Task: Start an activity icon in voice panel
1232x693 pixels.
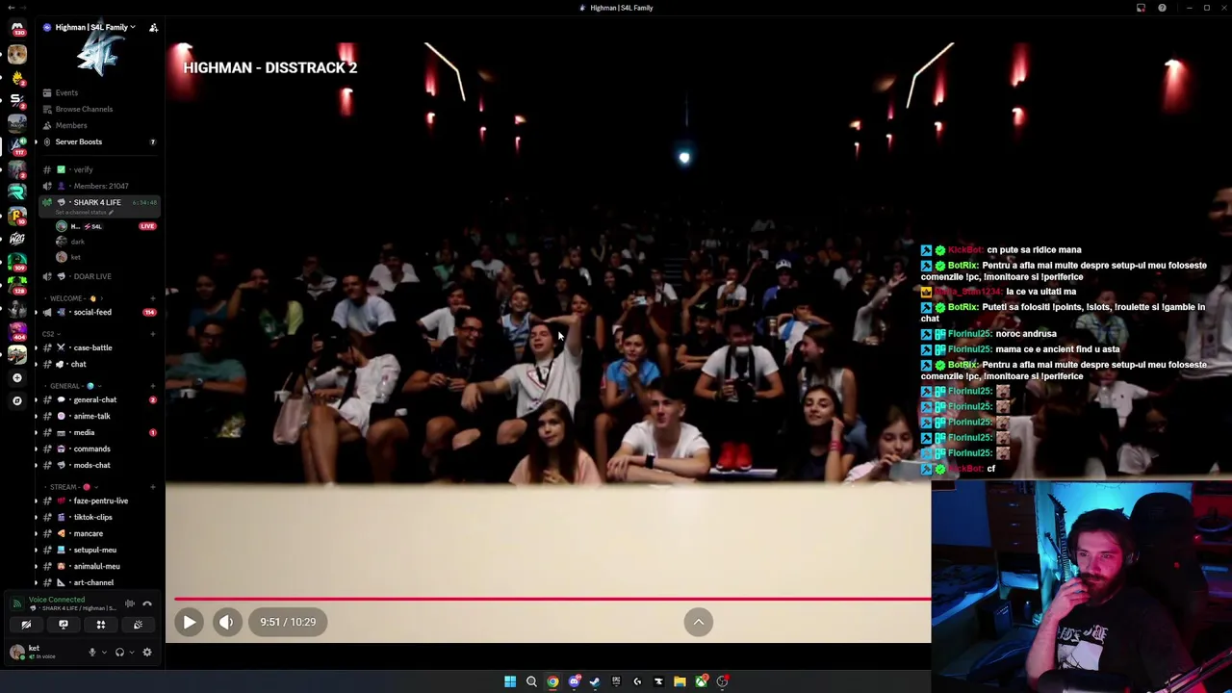Action: click(x=100, y=625)
